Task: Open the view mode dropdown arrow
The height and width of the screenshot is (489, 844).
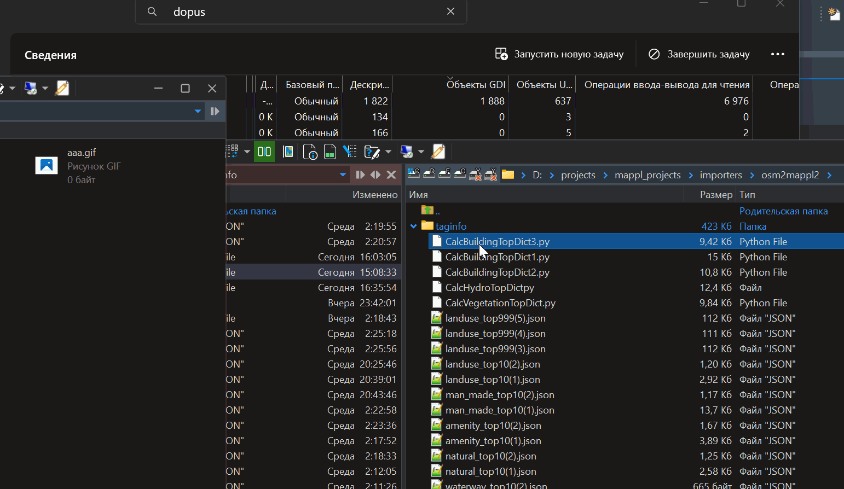Action: pyautogui.click(x=247, y=152)
